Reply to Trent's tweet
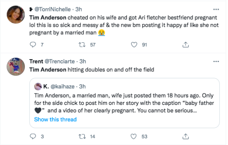This screenshot has height=145, width=228. (33, 136)
